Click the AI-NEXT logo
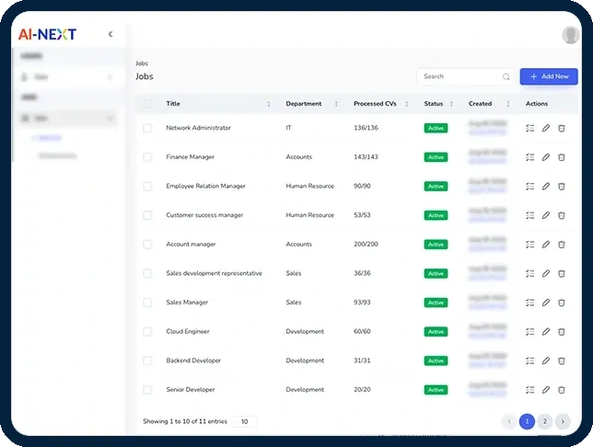This screenshot has width=593, height=447. click(x=47, y=34)
